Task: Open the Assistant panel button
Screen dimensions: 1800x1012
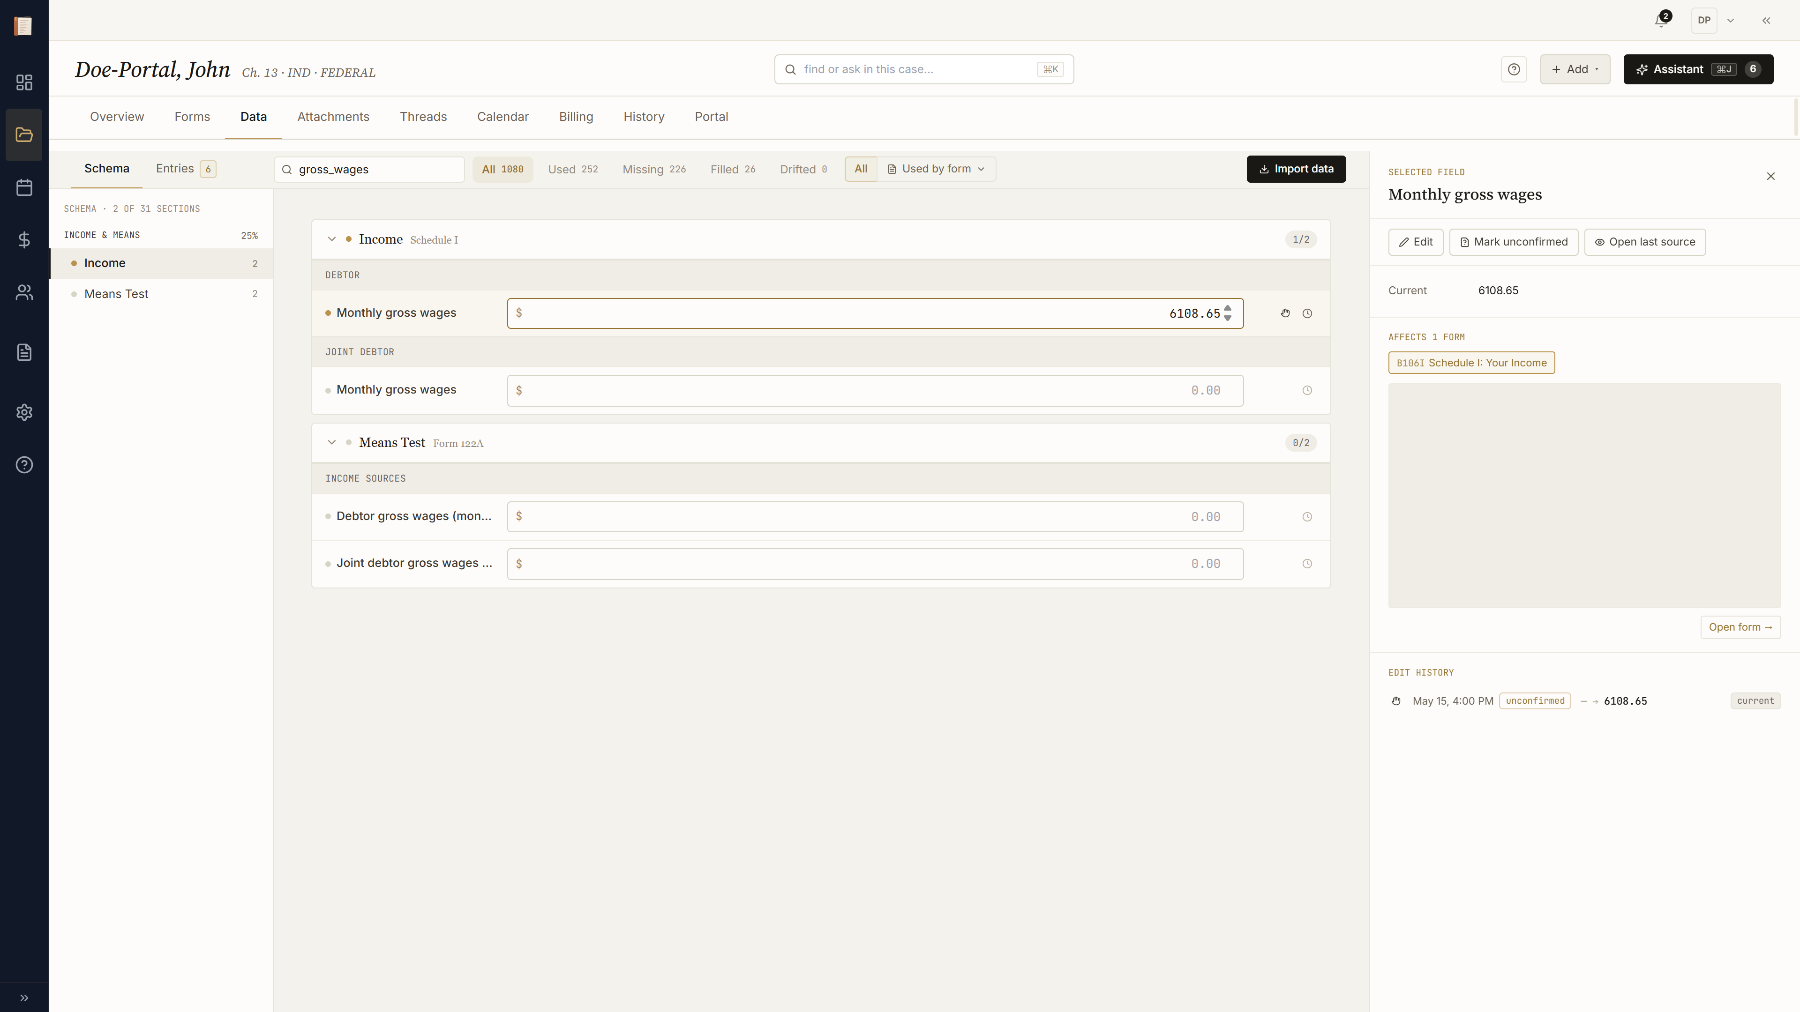Action: [x=1698, y=69]
